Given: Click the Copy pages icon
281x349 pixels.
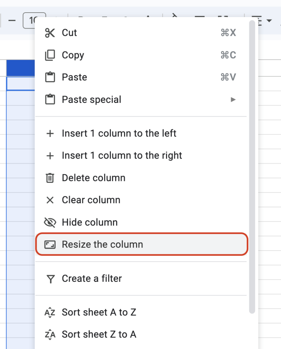Looking at the screenshot, I should pos(50,55).
